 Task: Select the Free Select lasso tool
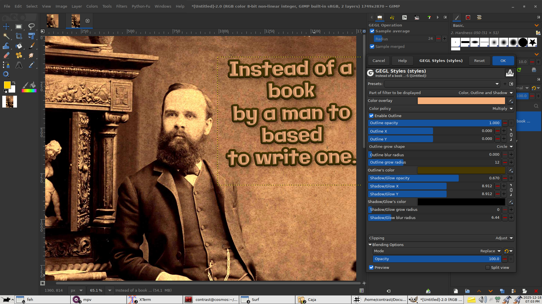[x=31, y=26]
